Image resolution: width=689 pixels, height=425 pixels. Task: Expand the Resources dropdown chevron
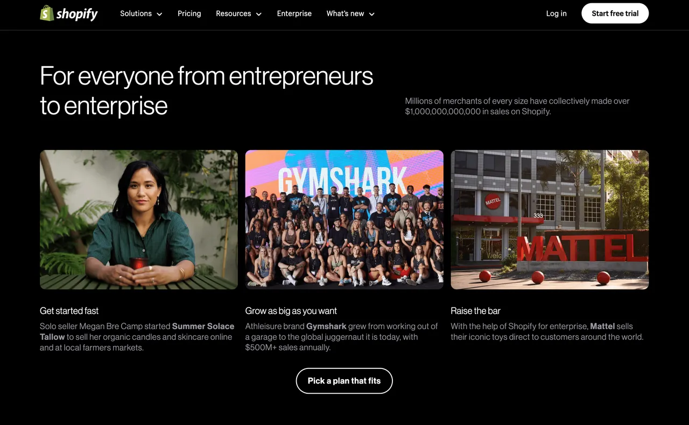pyautogui.click(x=259, y=14)
